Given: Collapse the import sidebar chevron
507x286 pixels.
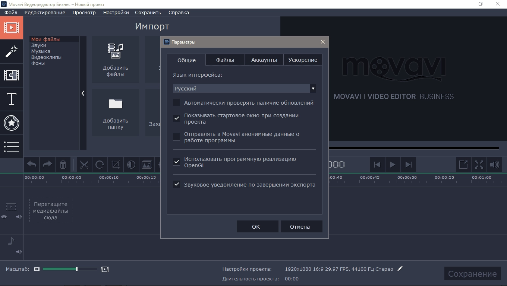Looking at the screenshot, I should click(83, 93).
